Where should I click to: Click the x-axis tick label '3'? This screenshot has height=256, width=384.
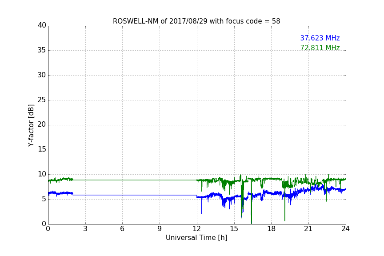click(x=85, y=229)
